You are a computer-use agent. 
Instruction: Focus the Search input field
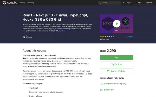pos(109,3)
